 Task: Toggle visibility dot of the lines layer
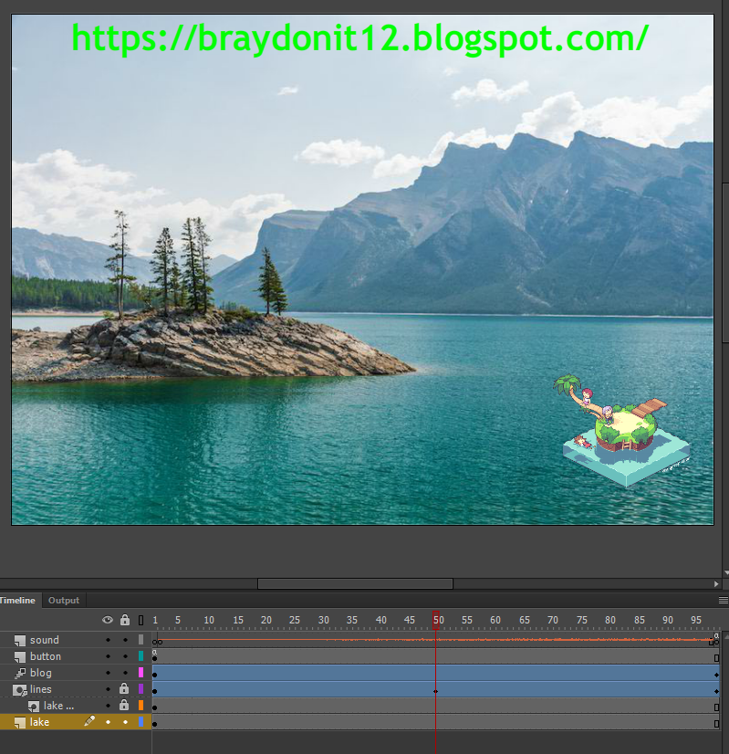108,689
